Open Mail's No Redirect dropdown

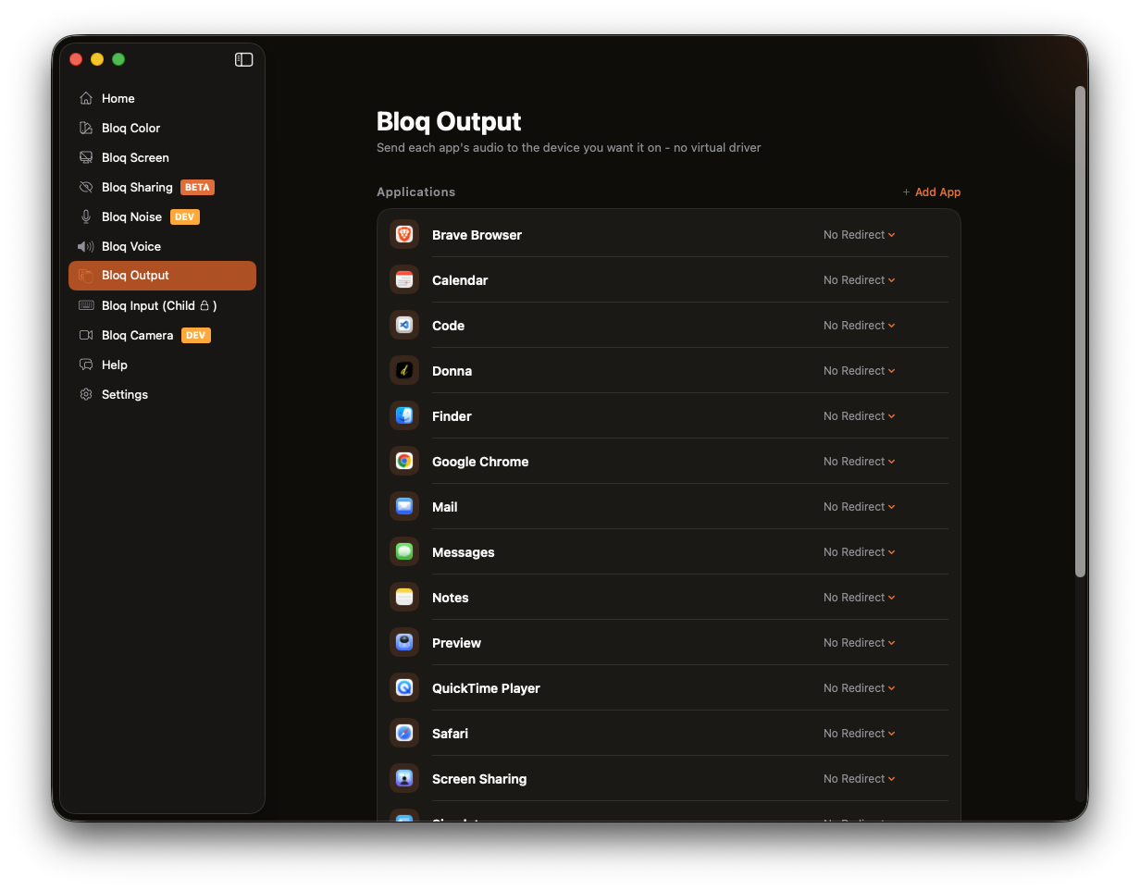[x=860, y=507]
